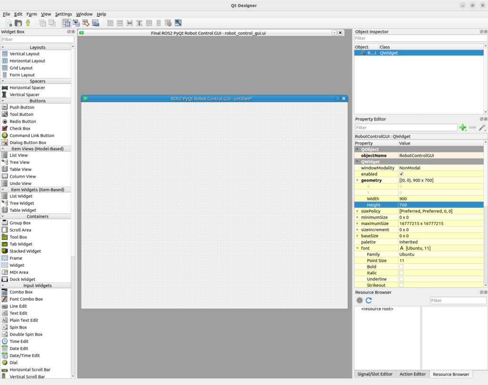Lay out horizontally in splitter
Image resolution: width=488 pixels, height=385 pixels.
click(x=130, y=23)
